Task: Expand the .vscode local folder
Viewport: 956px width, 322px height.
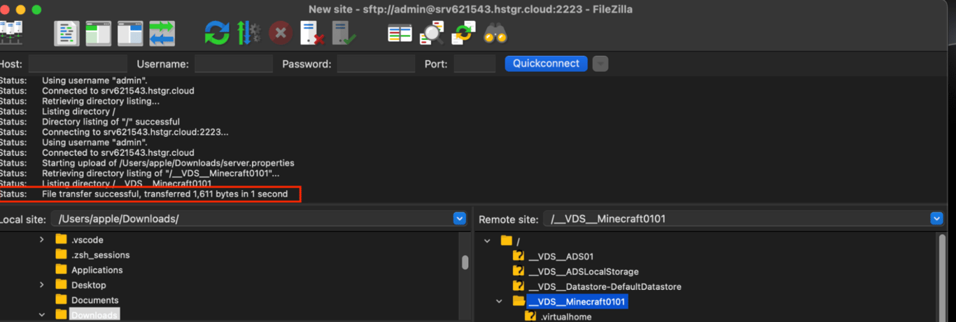Action: point(42,240)
